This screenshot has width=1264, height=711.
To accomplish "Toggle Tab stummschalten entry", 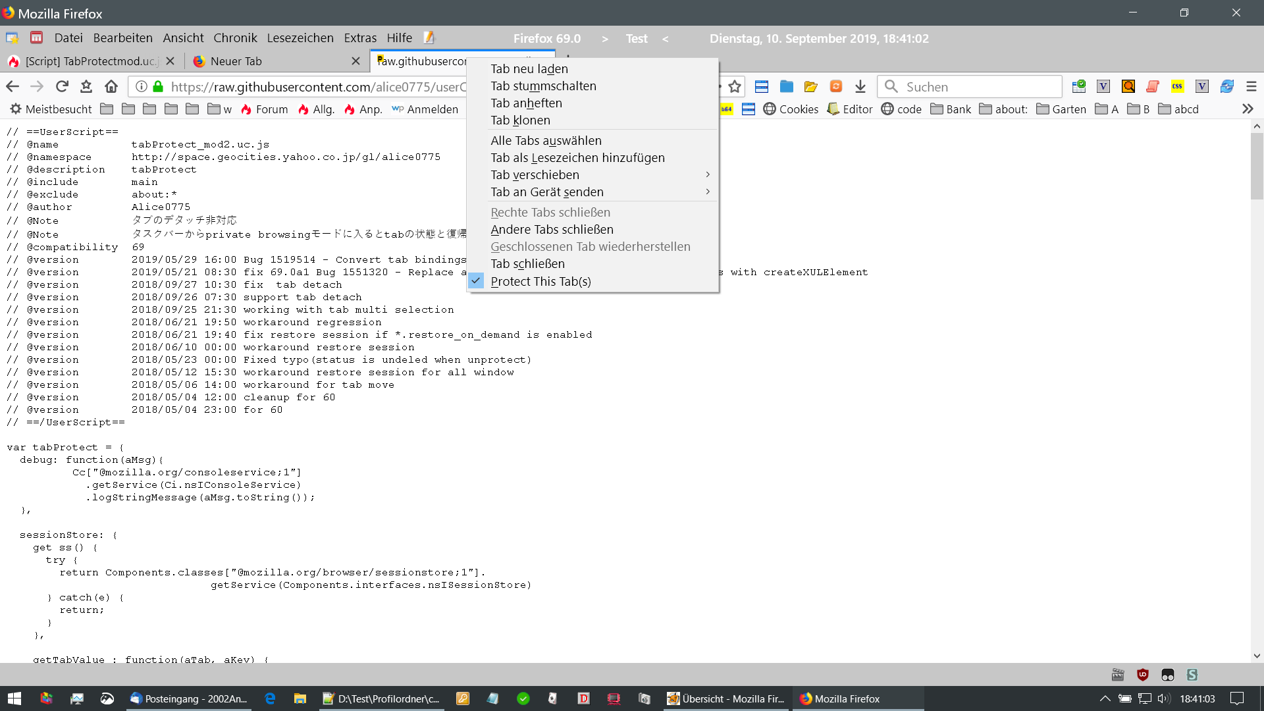I will pos(543,86).
